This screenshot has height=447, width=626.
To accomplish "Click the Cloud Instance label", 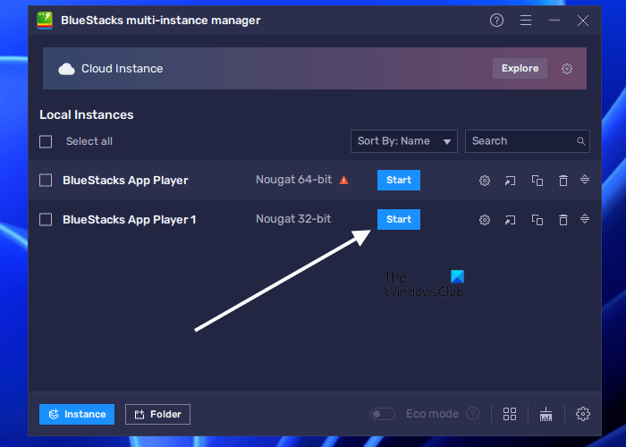I will [123, 69].
